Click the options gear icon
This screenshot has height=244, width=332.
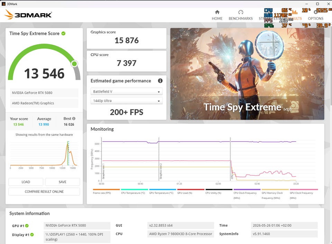tap(315, 12)
